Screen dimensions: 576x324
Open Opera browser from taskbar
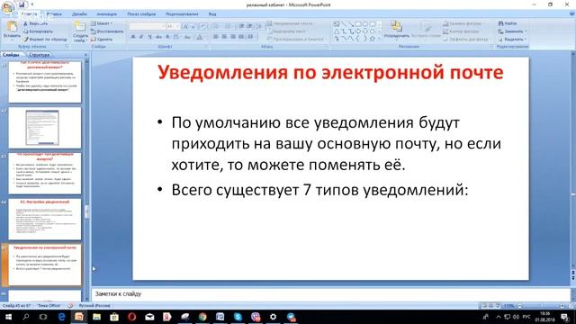132,317
